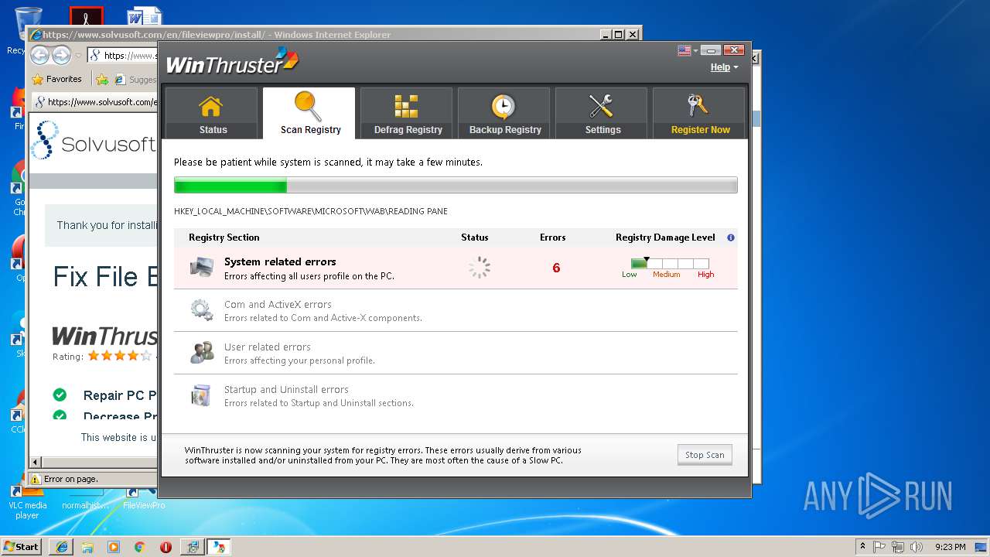Open the US flag language selector
This screenshot has height=557, width=990.
click(x=688, y=50)
